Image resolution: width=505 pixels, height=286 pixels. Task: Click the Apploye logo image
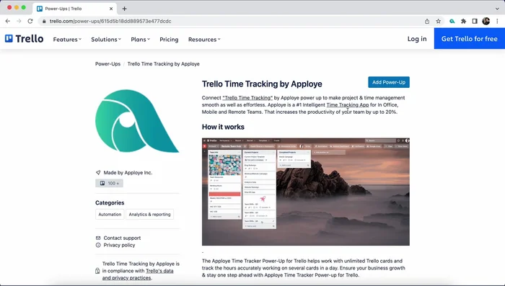point(137,121)
